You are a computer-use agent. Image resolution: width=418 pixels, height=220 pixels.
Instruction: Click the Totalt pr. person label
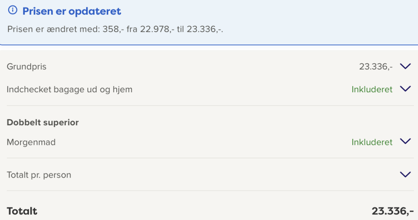[39, 175]
